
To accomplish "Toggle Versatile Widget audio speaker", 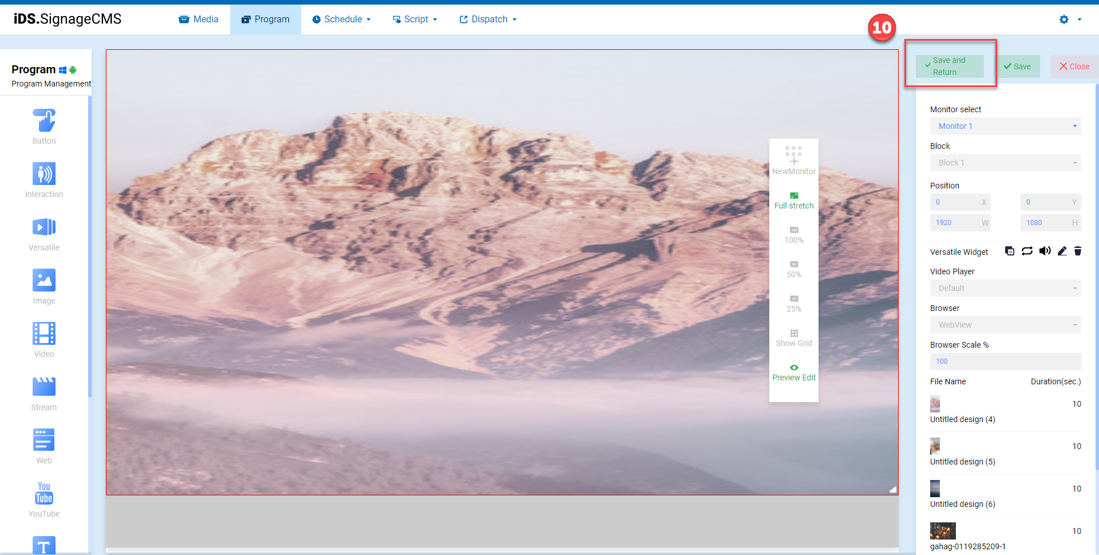I will point(1045,251).
